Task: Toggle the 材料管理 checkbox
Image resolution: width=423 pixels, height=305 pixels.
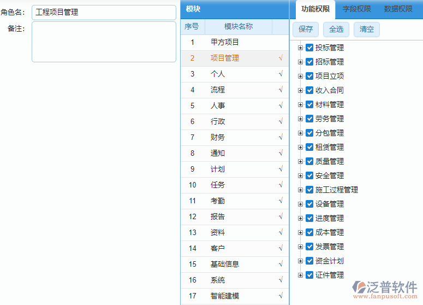Action: click(309, 104)
